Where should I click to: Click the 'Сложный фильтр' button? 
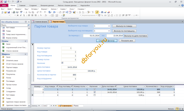(x=107, y=41)
